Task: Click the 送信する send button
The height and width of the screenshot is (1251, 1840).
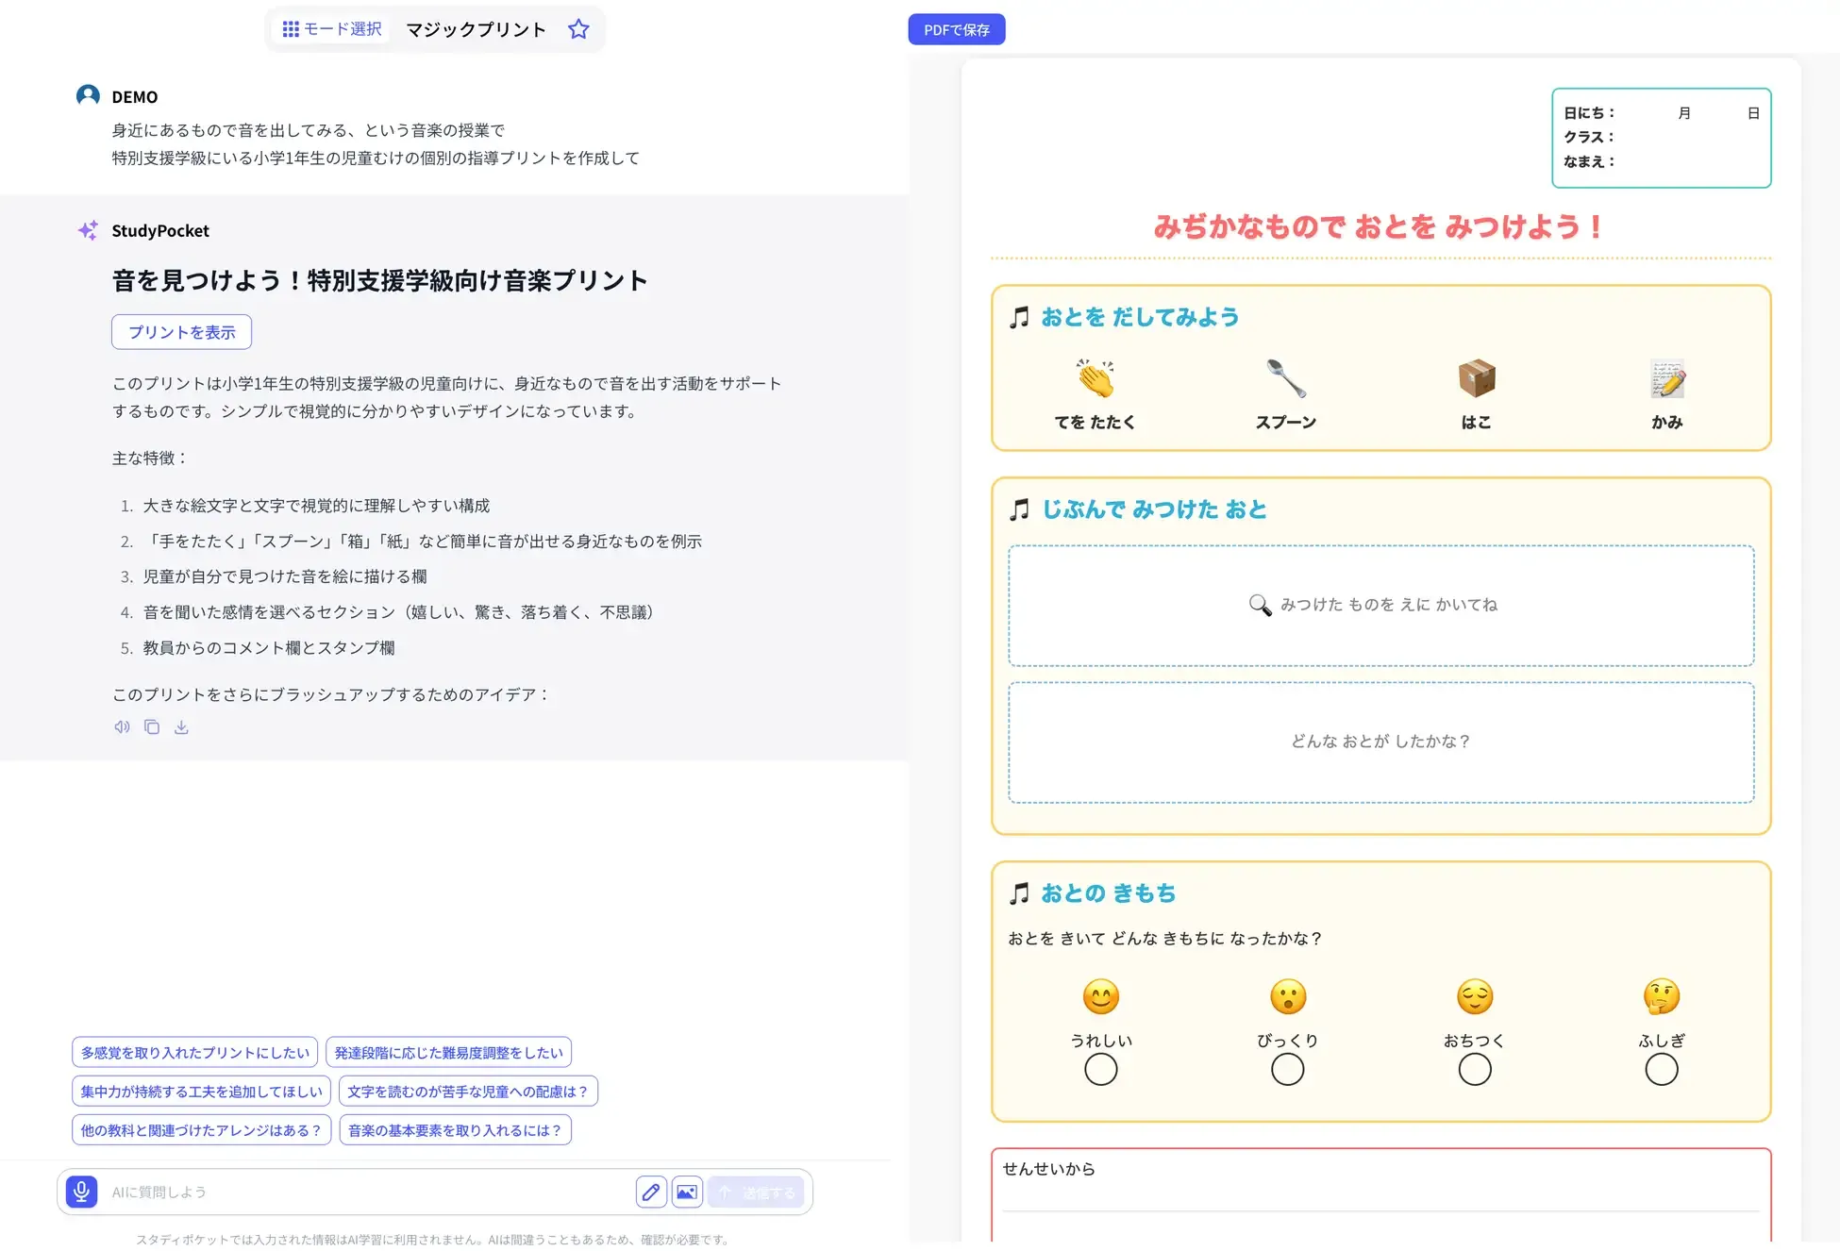Action: pos(756,1192)
